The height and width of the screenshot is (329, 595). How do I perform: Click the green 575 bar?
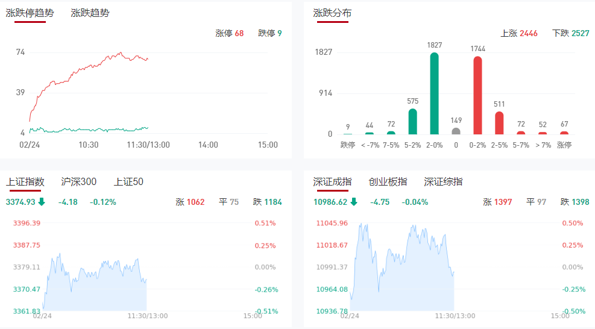(412, 121)
